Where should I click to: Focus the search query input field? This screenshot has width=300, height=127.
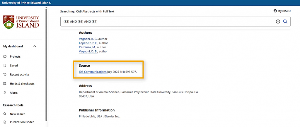167,21
